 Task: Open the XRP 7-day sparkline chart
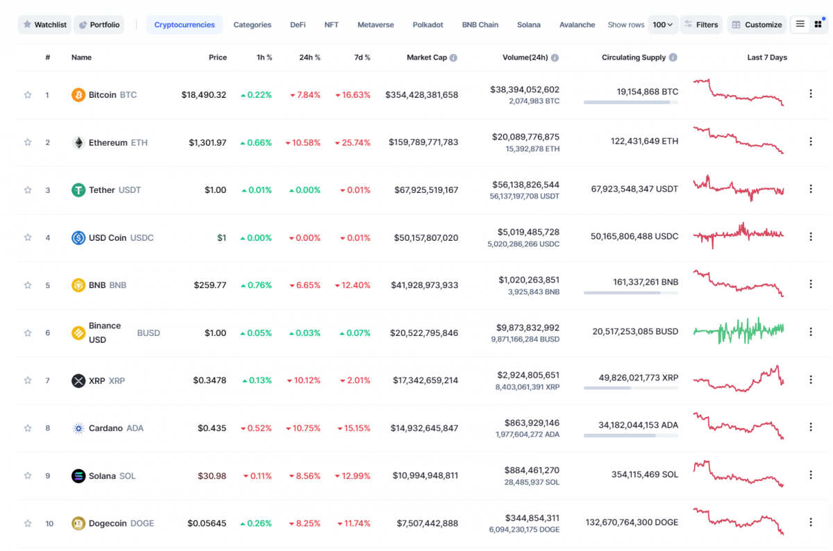click(738, 379)
